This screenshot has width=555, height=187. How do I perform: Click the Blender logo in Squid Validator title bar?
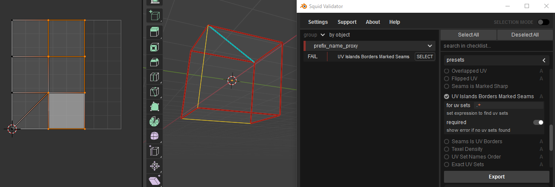[x=304, y=6]
